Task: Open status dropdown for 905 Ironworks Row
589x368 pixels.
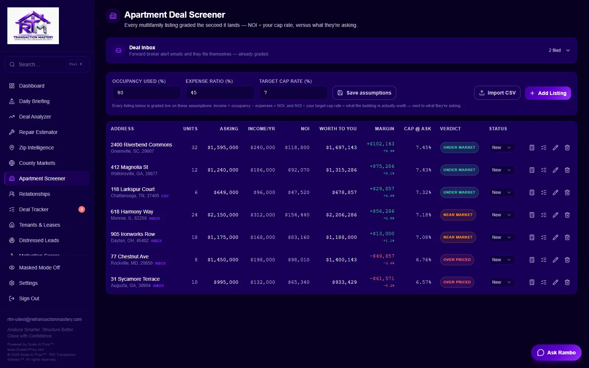Action: click(502, 237)
